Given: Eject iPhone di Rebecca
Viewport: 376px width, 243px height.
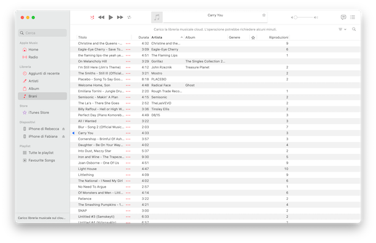Looking at the screenshot, I should (x=63, y=129).
